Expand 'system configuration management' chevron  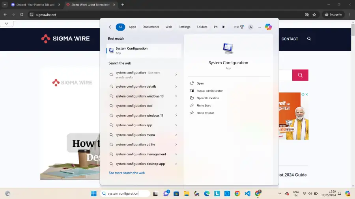click(x=176, y=154)
